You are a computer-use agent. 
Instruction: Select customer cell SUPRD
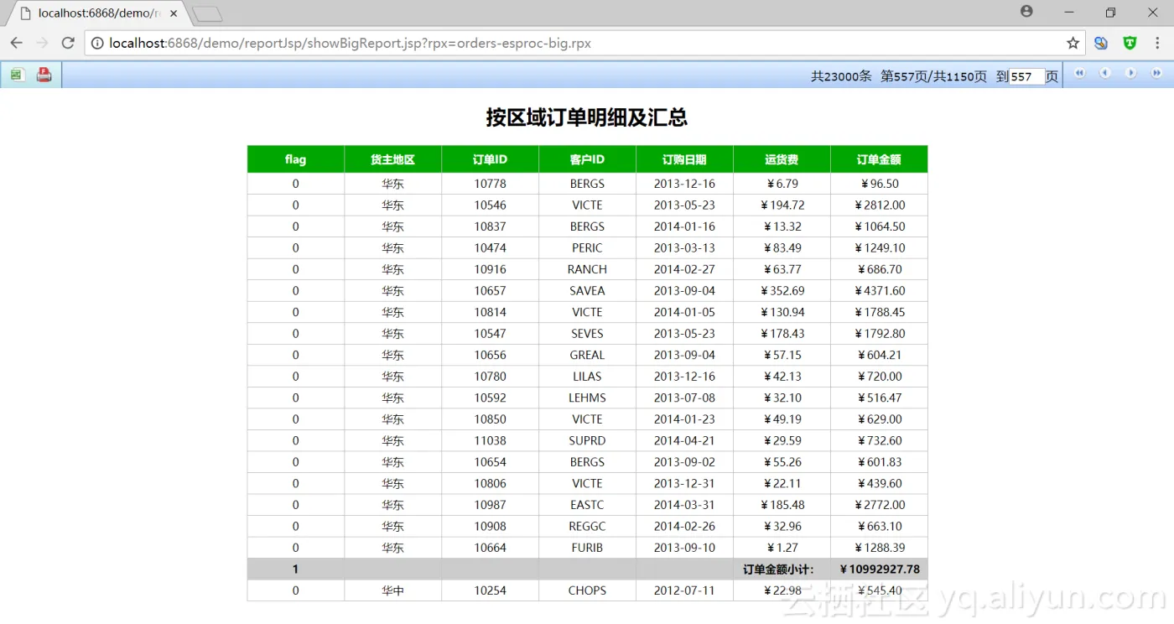tap(587, 440)
